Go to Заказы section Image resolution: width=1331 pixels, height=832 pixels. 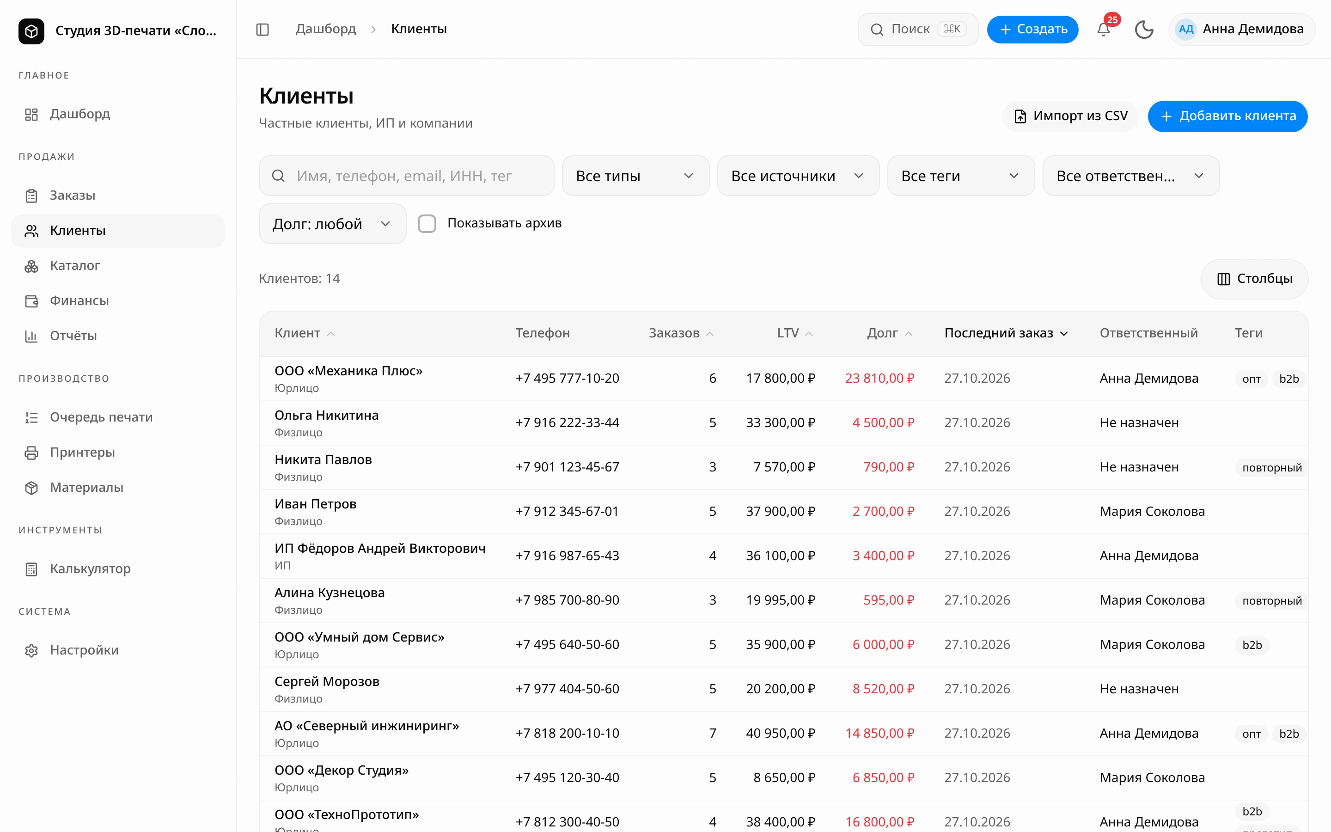[x=118, y=196]
